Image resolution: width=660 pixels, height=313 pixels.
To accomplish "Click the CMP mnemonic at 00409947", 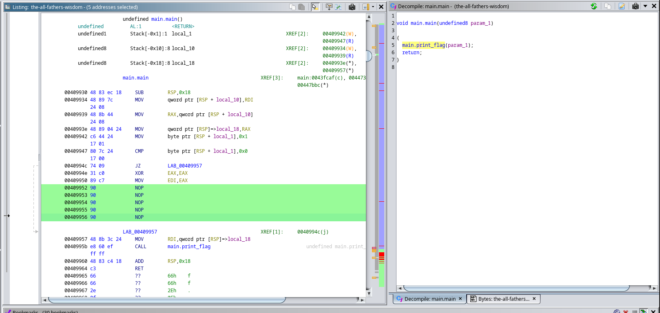I will pos(139,151).
